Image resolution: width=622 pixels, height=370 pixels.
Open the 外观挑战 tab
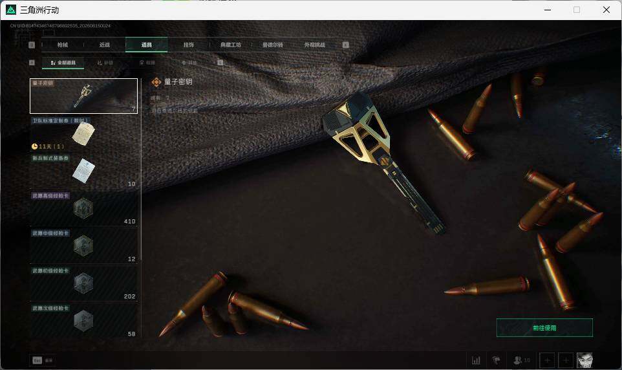315,45
